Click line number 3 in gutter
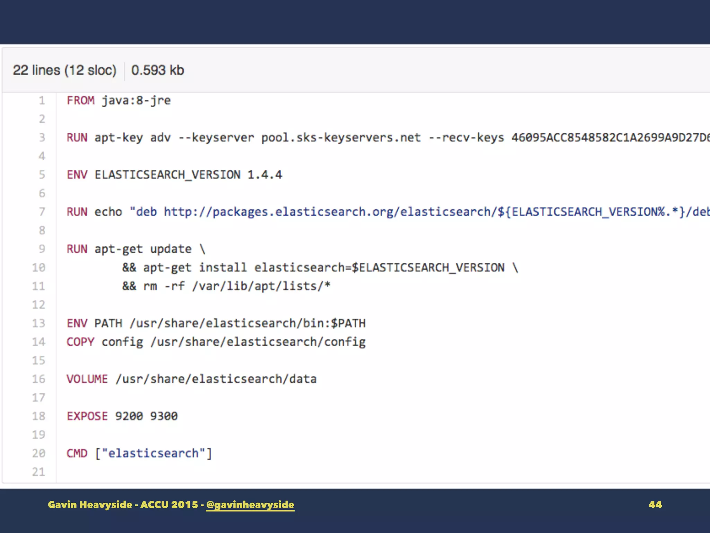 click(42, 138)
